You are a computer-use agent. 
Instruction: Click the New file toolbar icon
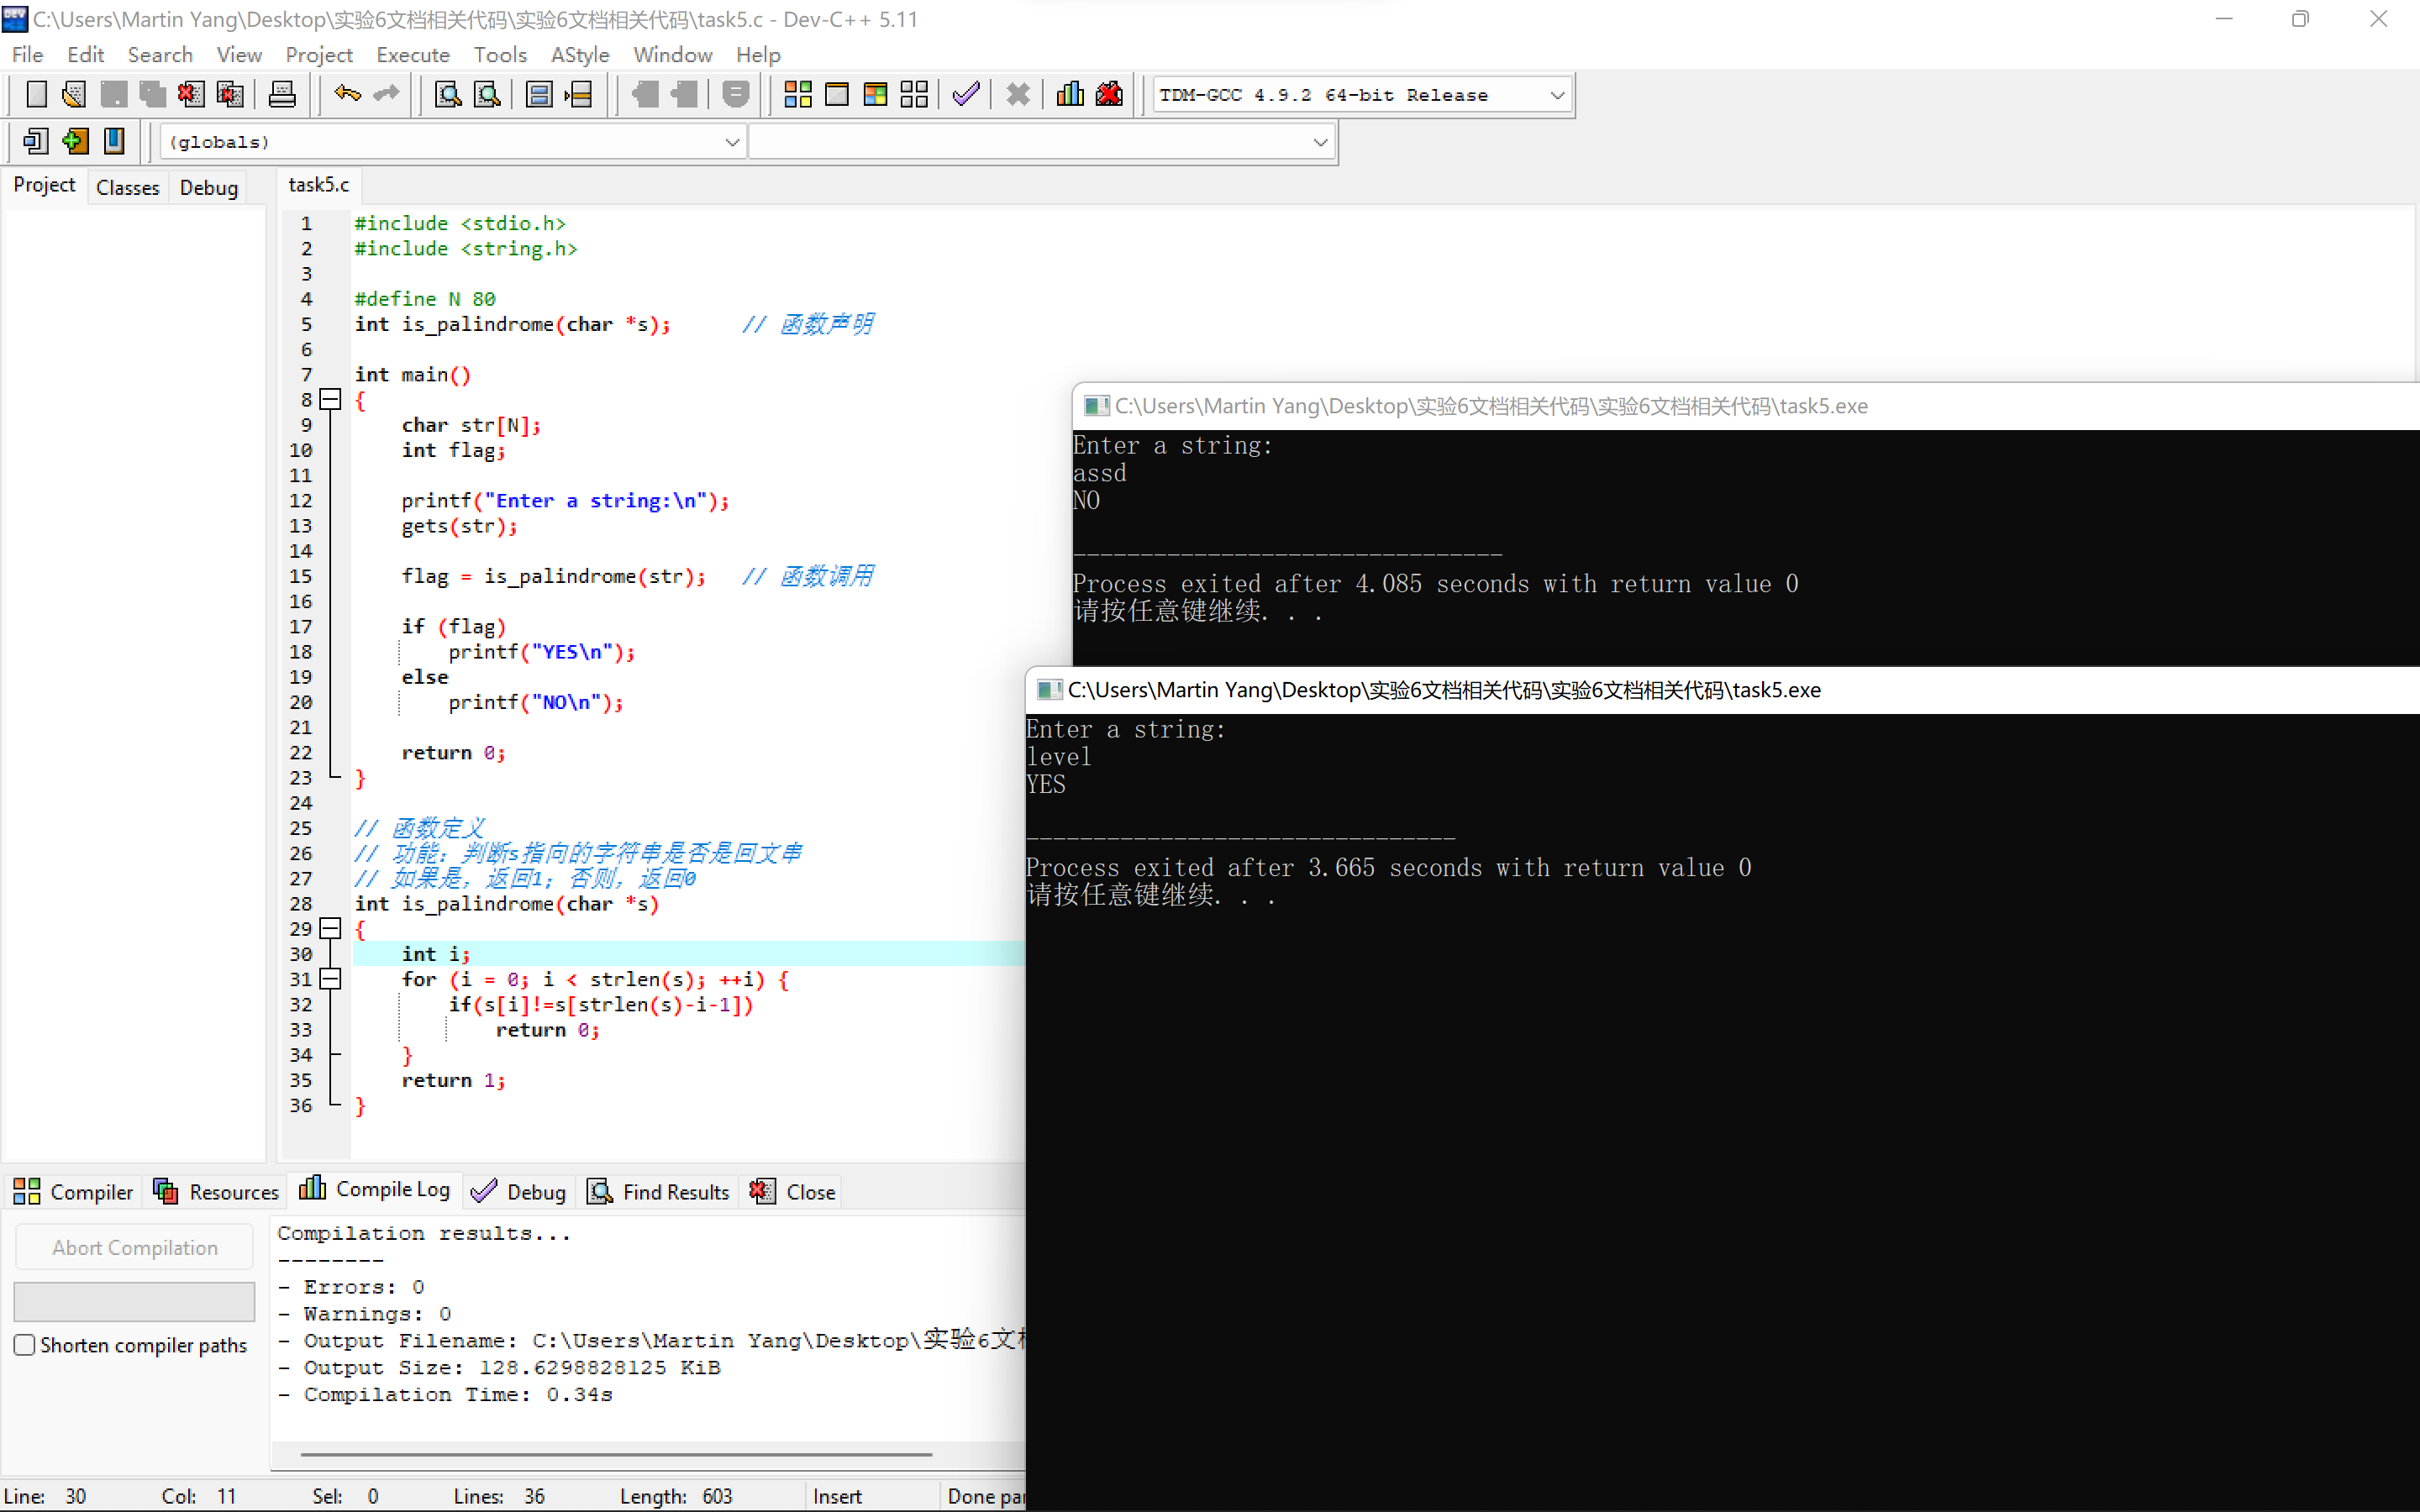36,95
